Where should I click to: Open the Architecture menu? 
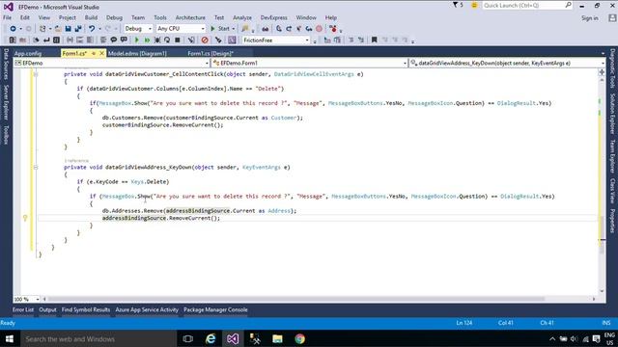click(190, 17)
